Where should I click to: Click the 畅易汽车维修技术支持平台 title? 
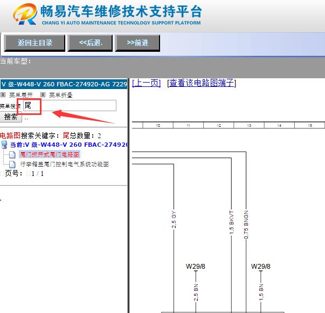coord(121,11)
